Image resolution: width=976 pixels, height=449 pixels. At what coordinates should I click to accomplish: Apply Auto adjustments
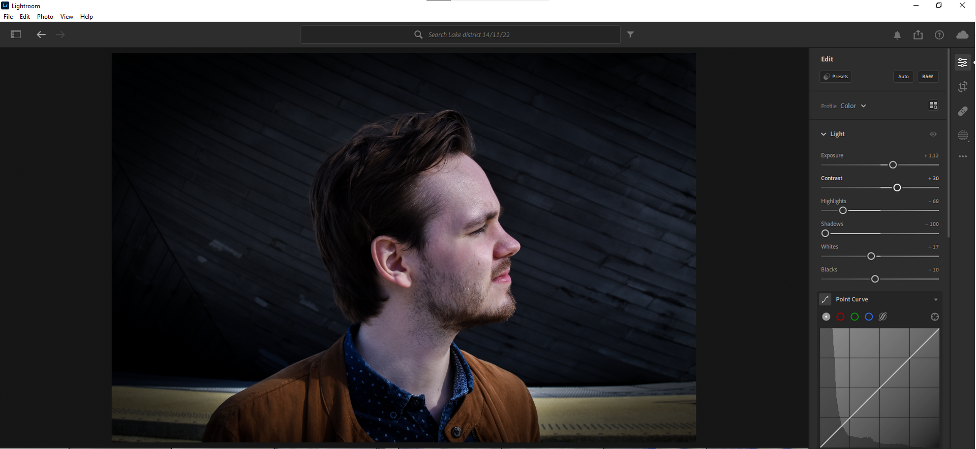coord(903,77)
